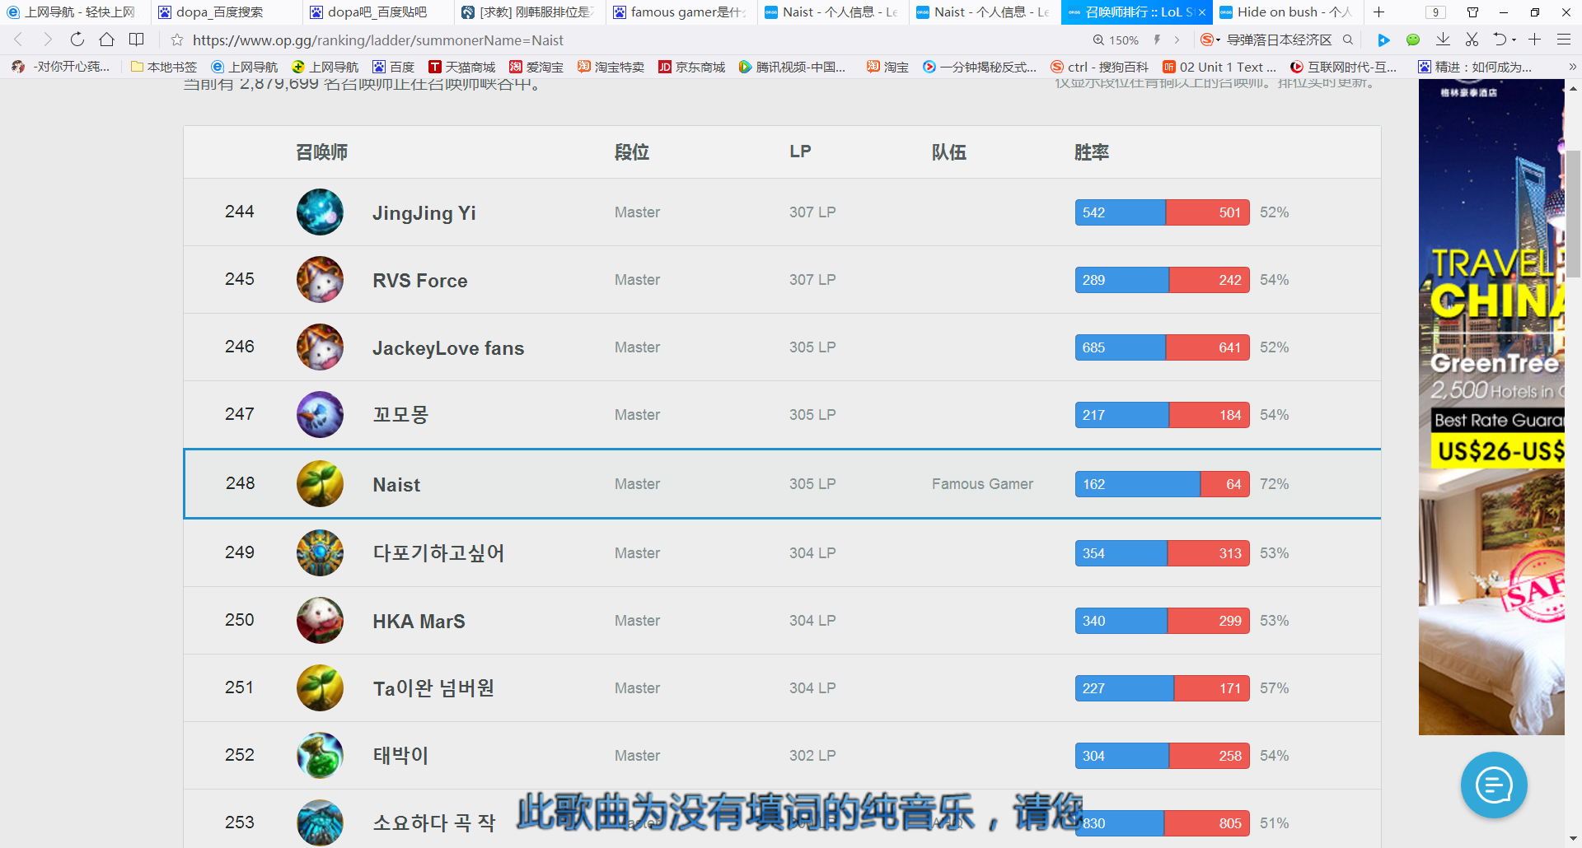Expand the undo history dropdown arrow
The image size is (1582, 848).
tap(1514, 40)
